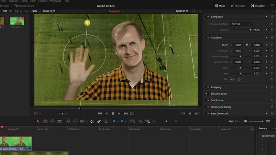Reset the Transform section
Viewport: 276px width, 155px height.
point(272,37)
